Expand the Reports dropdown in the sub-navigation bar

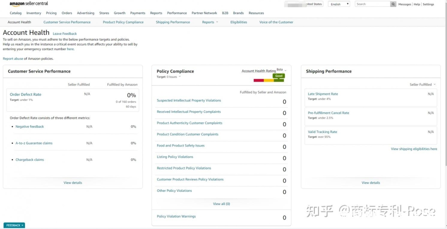(210, 22)
